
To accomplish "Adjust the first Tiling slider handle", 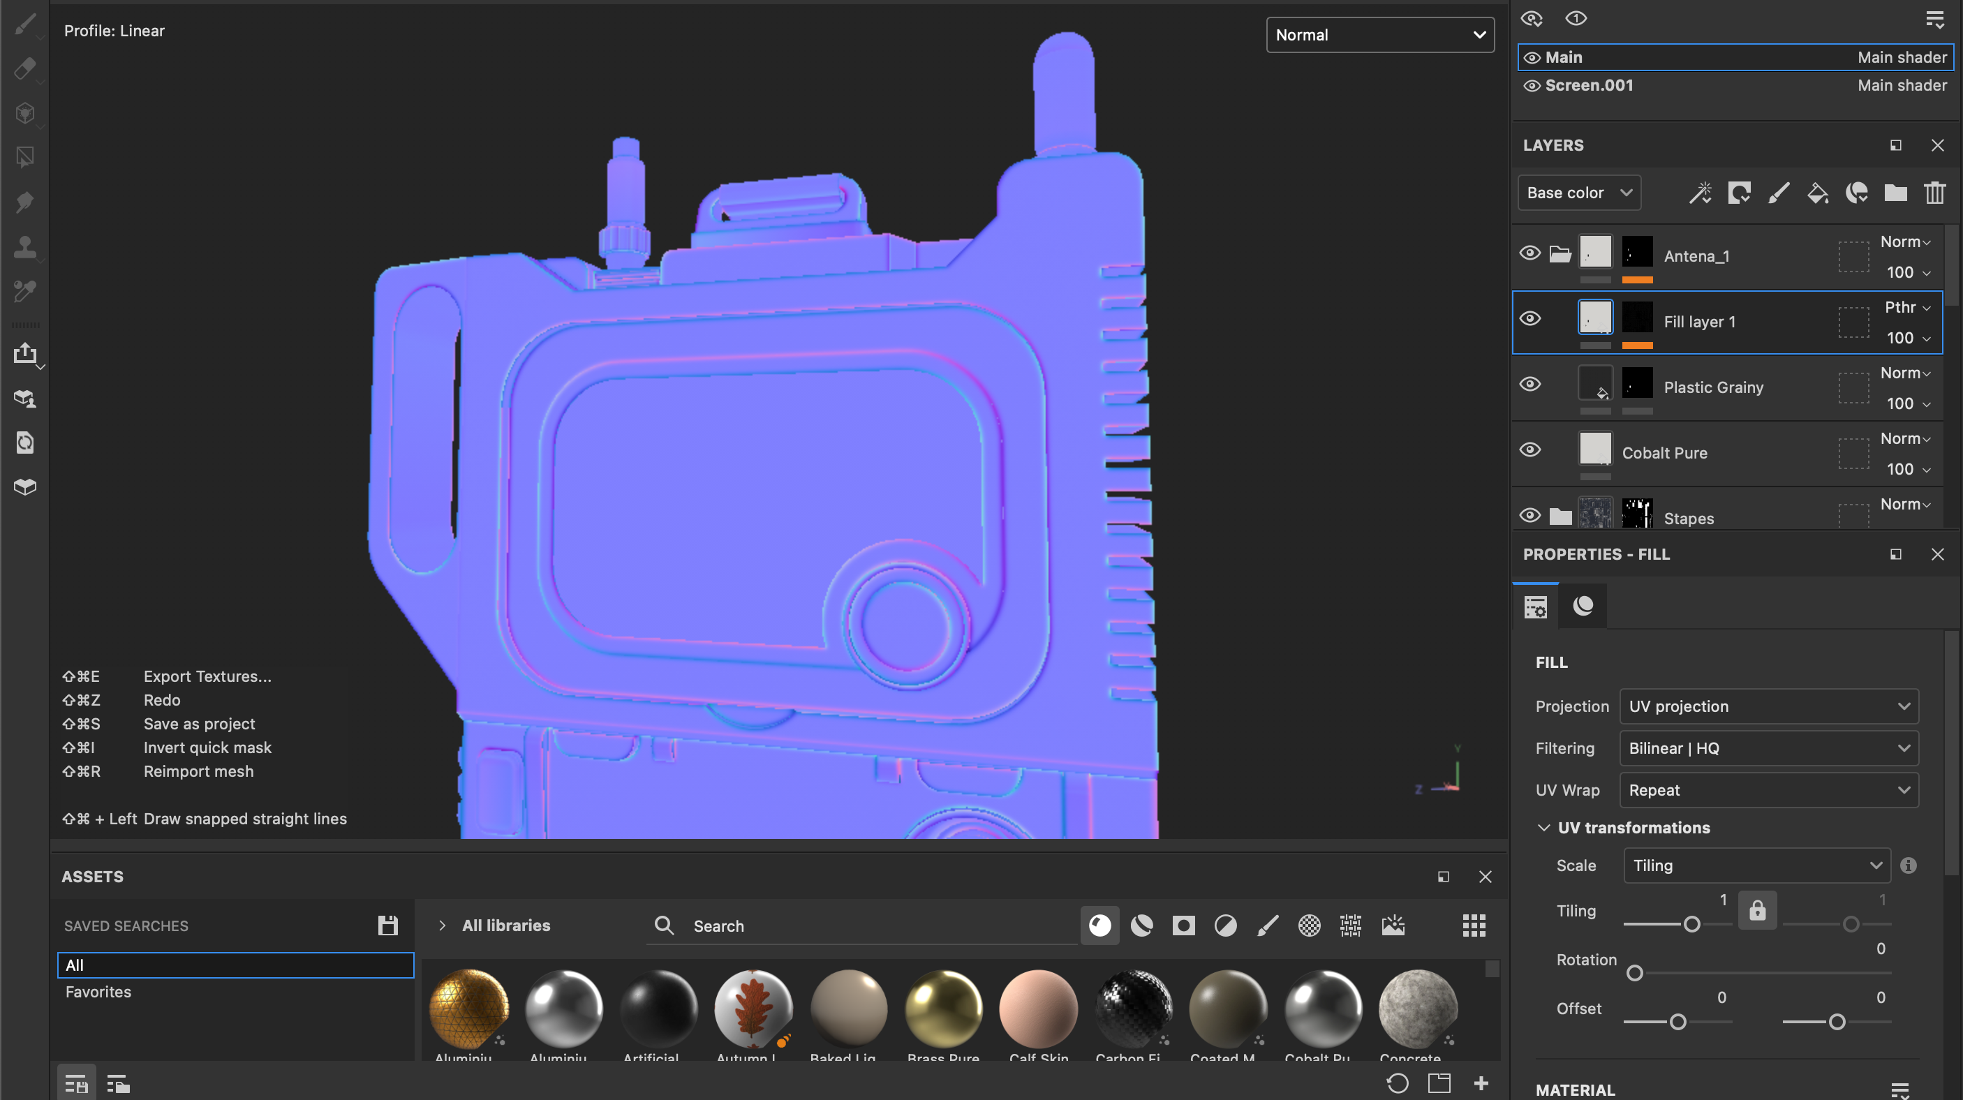I will tap(1691, 924).
